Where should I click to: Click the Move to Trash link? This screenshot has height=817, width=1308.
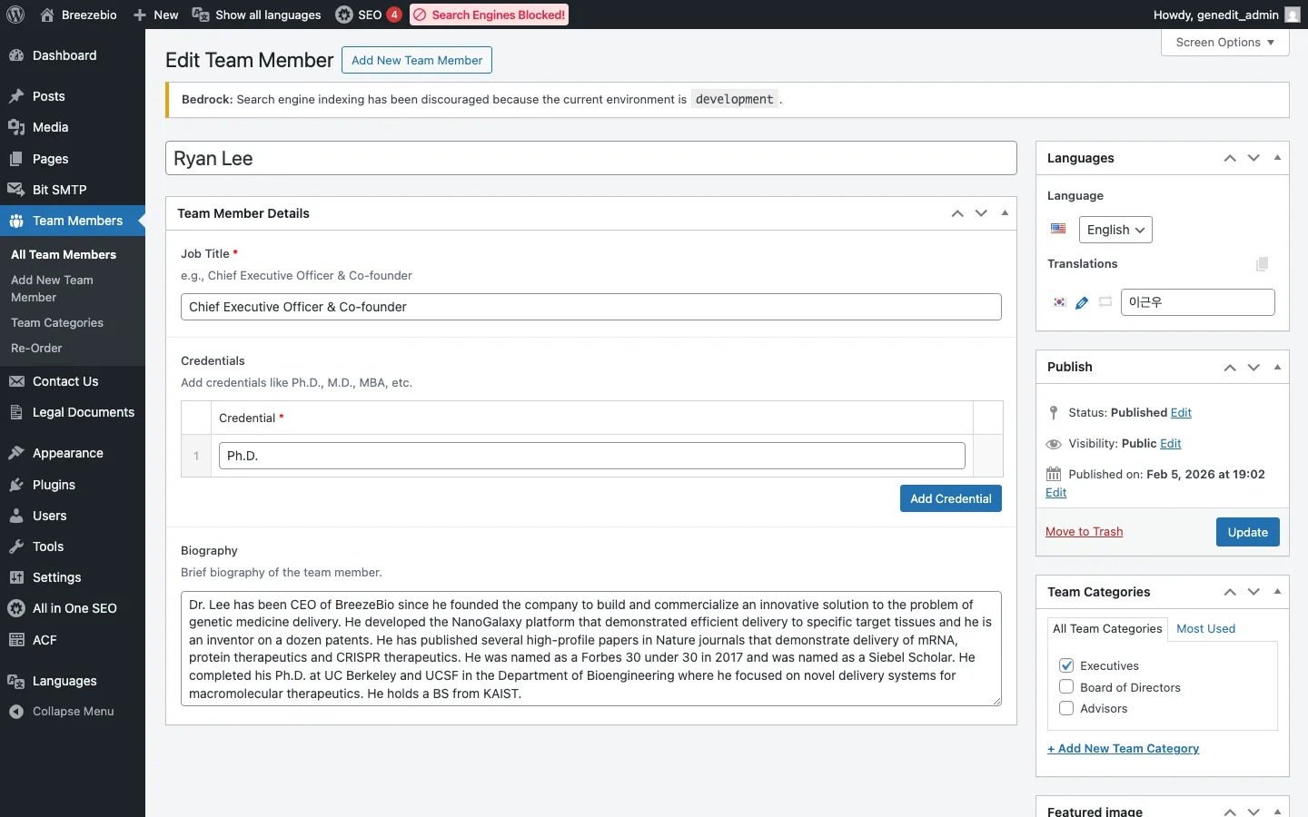tap(1084, 532)
